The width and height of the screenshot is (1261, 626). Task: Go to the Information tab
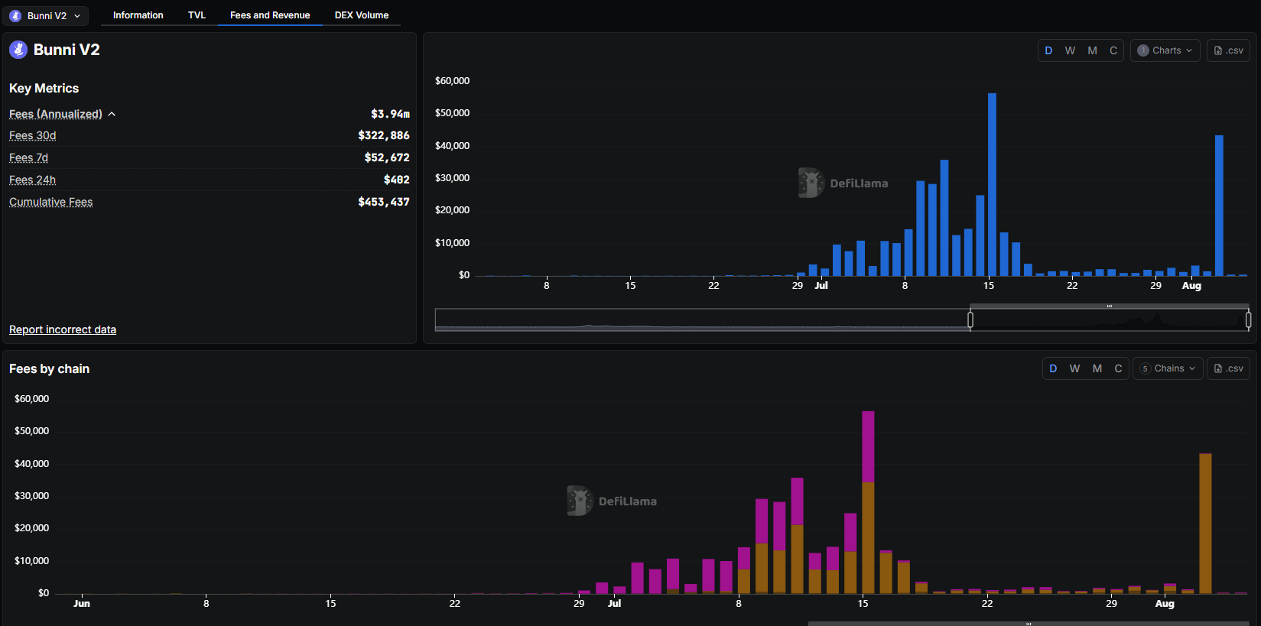[x=138, y=15]
